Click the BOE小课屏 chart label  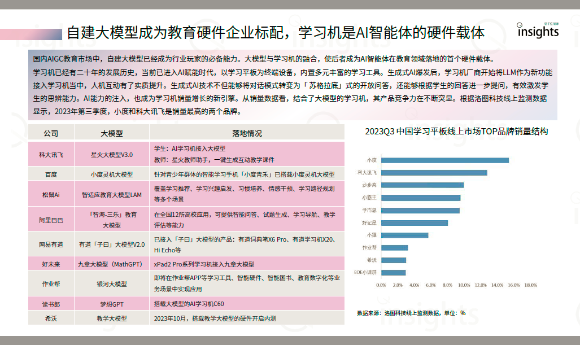(x=365, y=272)
